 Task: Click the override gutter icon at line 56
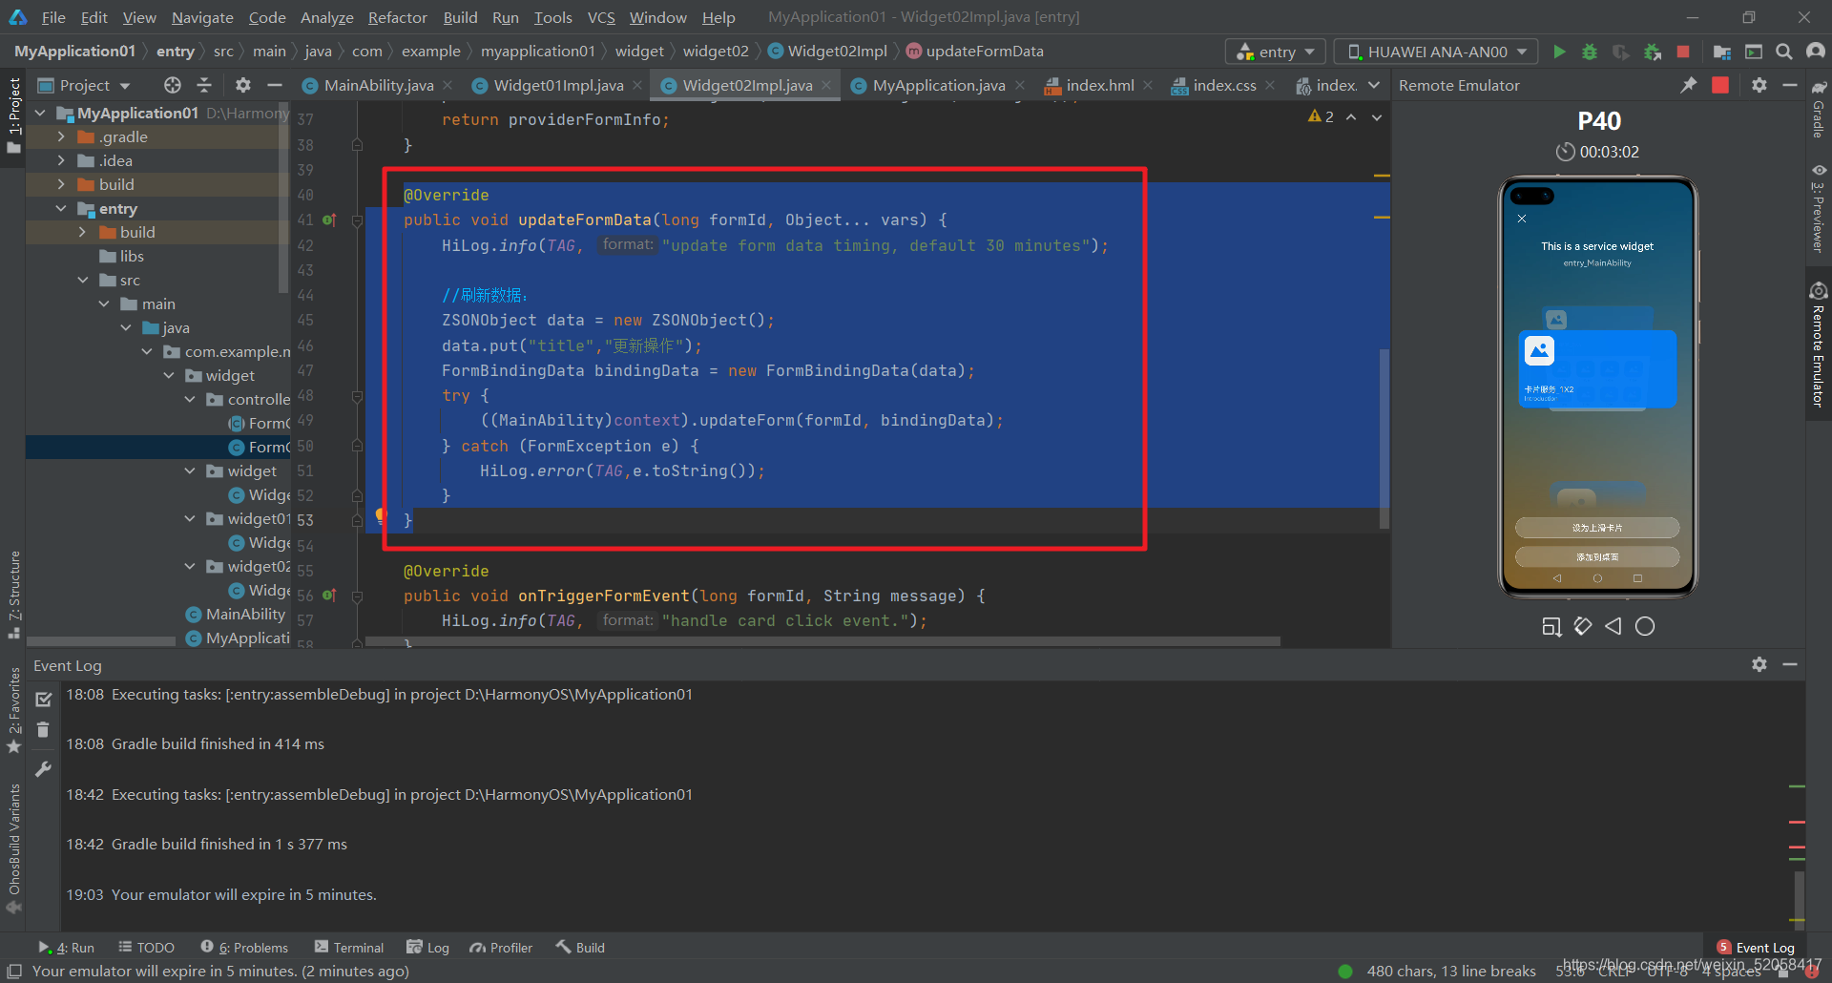click(x=329, y=595)
